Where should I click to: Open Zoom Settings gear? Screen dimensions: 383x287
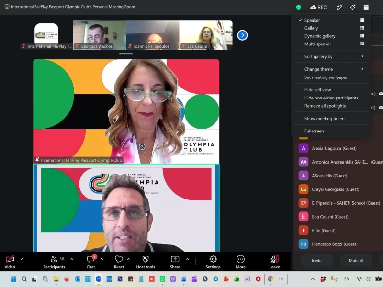pyautogui.click(x=213, y=262)
